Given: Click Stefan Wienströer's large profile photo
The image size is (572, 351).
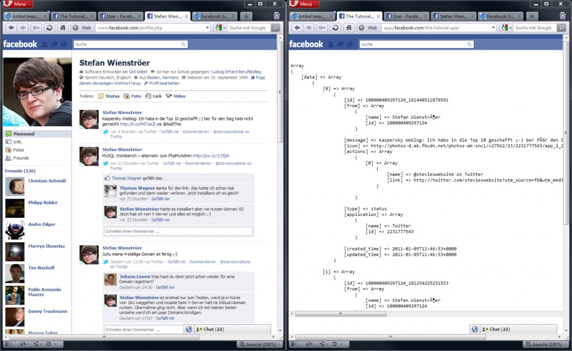Looking at the screenshot, I should pos(37,92).
